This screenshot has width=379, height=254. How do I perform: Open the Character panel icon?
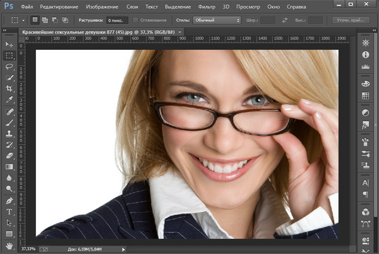click(x=365, y=182)
